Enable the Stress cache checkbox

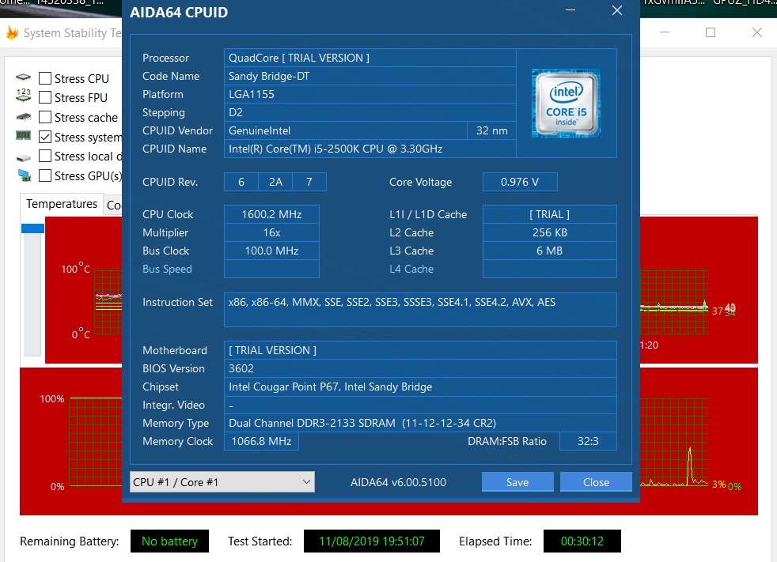point(45,117)
